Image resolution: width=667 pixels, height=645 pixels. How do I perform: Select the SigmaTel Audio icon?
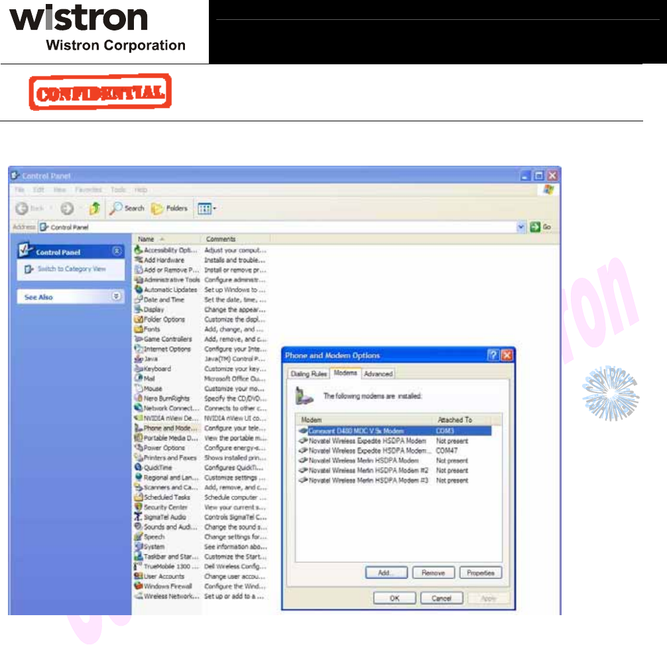coord(139,516)
